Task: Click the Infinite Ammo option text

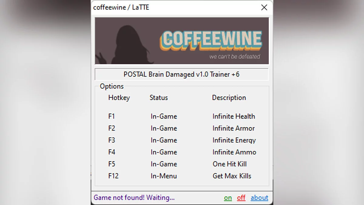Action: (x=234, y=152)
